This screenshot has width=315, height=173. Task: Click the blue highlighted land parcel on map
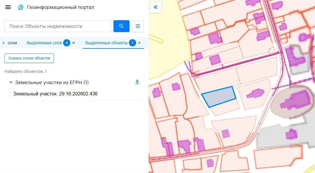coord(219,97)
